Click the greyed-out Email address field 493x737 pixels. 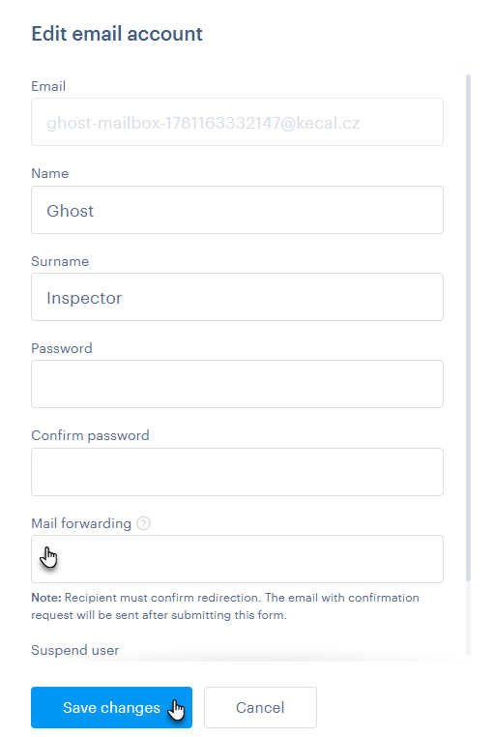tap(237, 122)
